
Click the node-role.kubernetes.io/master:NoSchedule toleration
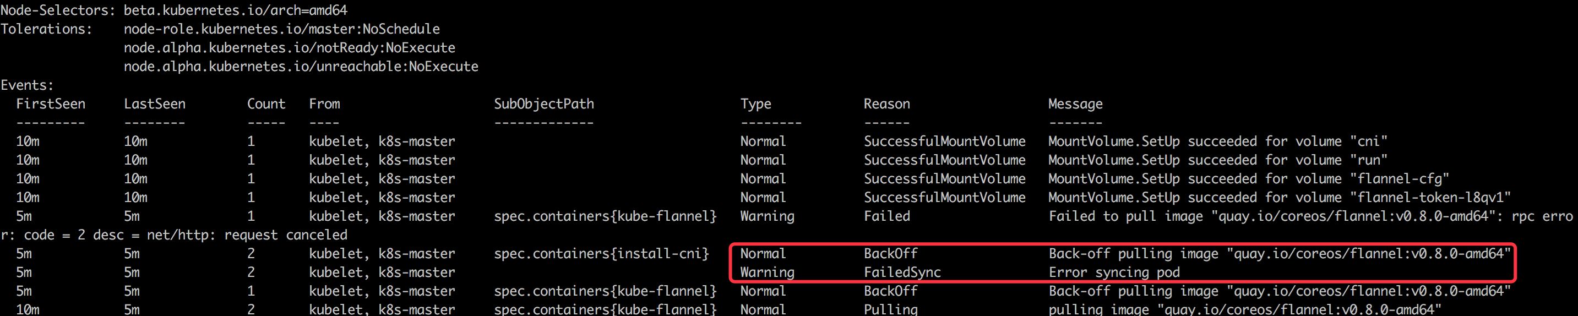point(282,29)
